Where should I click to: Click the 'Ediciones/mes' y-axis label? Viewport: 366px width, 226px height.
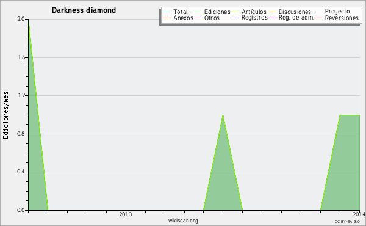pos(5,115)
